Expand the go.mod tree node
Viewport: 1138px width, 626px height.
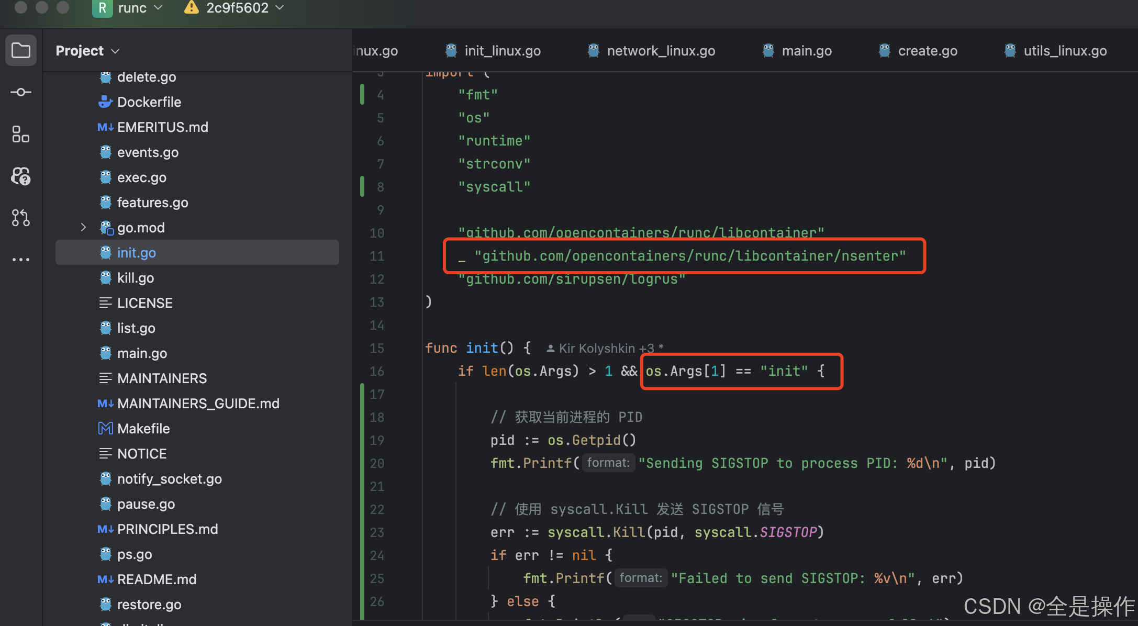pyautogui.click(x=83, y=227)
